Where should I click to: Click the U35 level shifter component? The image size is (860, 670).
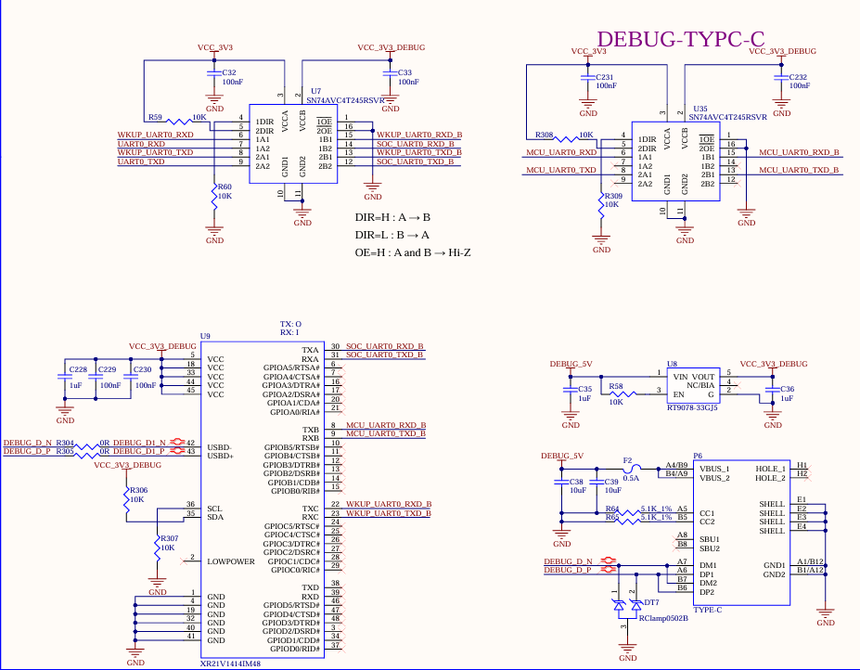tap(675, 161)
